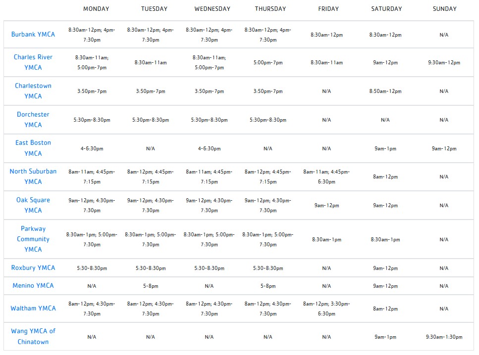Click the Roxbury YMCA link
The width and height of the screenshot is (479, 355).
33,268
